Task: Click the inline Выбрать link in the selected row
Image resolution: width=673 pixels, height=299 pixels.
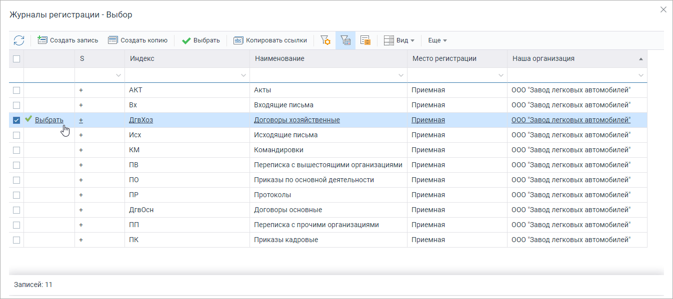Action: (x=49, y=120)
